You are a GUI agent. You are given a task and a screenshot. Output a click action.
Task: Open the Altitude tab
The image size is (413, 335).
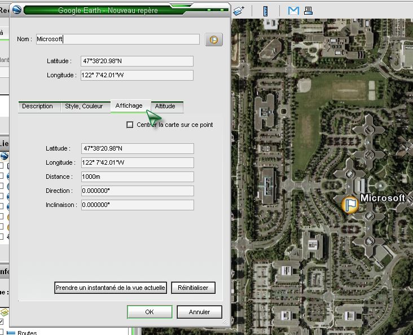(x=165, y=107)
